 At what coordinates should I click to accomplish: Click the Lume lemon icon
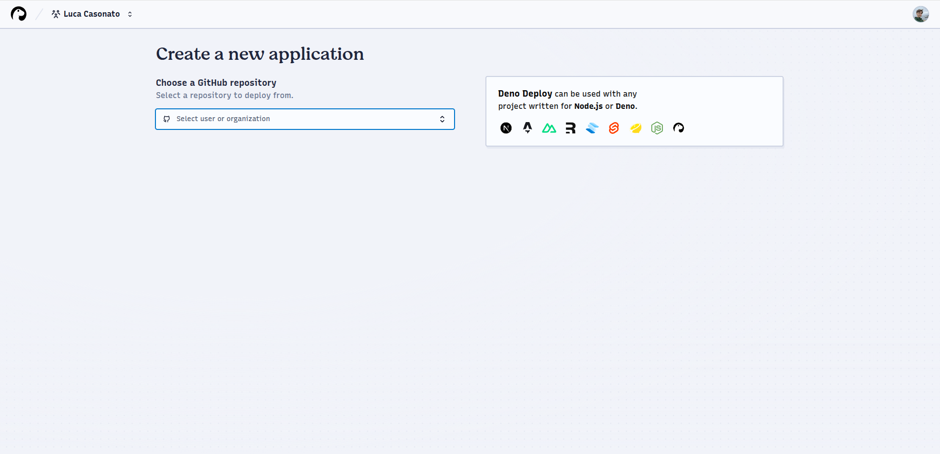tap(635, 128)
